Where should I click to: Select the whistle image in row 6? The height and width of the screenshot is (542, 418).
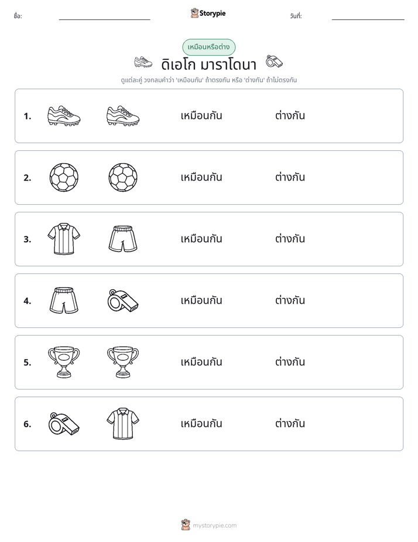(64, 424)
